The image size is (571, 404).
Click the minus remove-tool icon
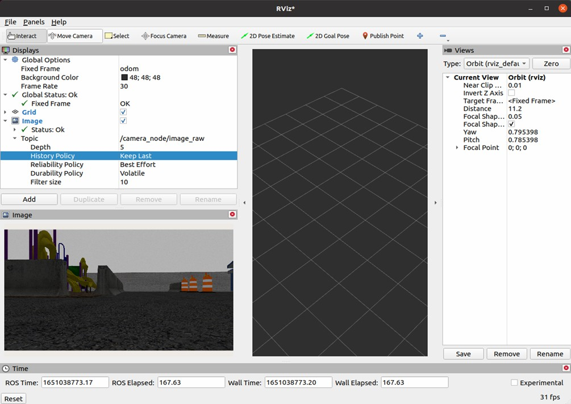click(x=443, y=36)
